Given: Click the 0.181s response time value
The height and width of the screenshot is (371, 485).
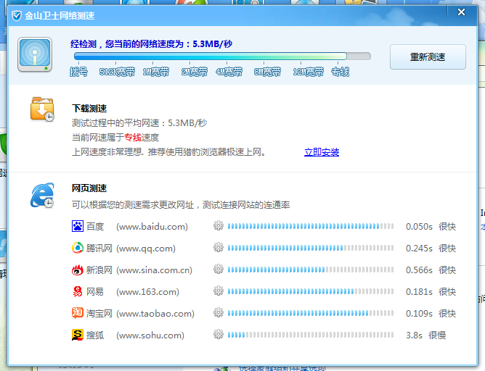Looking at the screenshot, I should click(419, 292).
